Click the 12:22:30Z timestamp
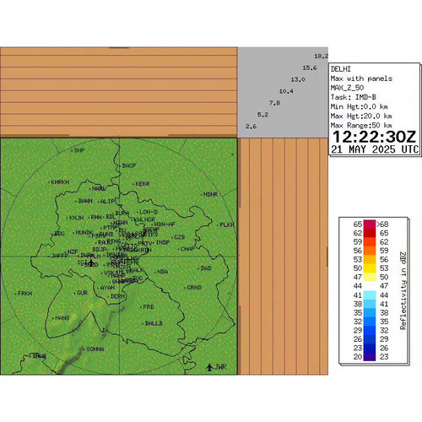 [374, 137]
